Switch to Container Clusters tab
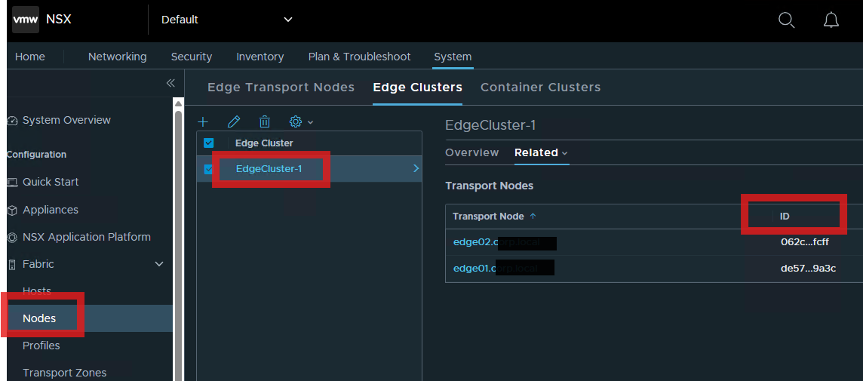 pos(540,87)
